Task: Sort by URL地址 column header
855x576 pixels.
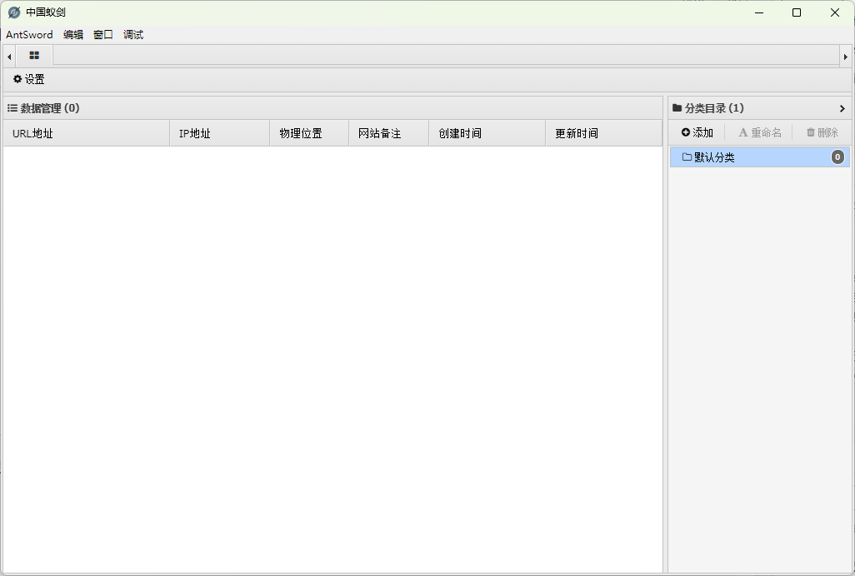Action: click(32, 133)
